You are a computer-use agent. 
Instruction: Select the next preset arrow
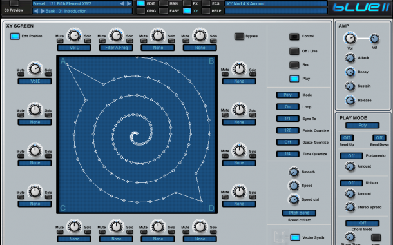point(129,3)
